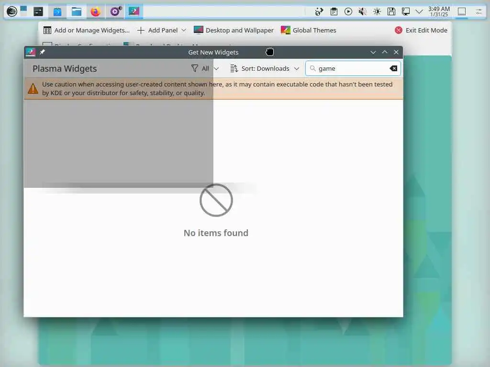Screen dimensions: 490x367
Task: Open the media player tray icon
Action: click(348, 12)
